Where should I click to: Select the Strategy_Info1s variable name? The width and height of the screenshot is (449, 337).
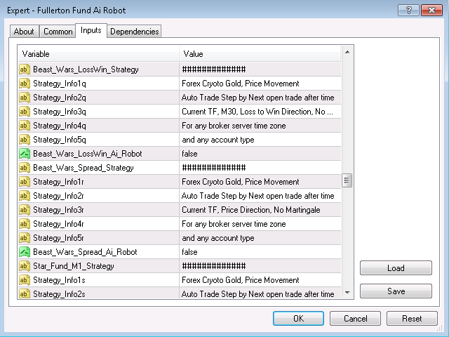(x=59, y=280)
